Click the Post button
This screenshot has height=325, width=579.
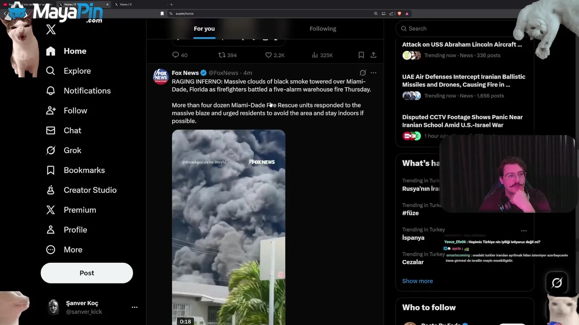tap(87, 273)
